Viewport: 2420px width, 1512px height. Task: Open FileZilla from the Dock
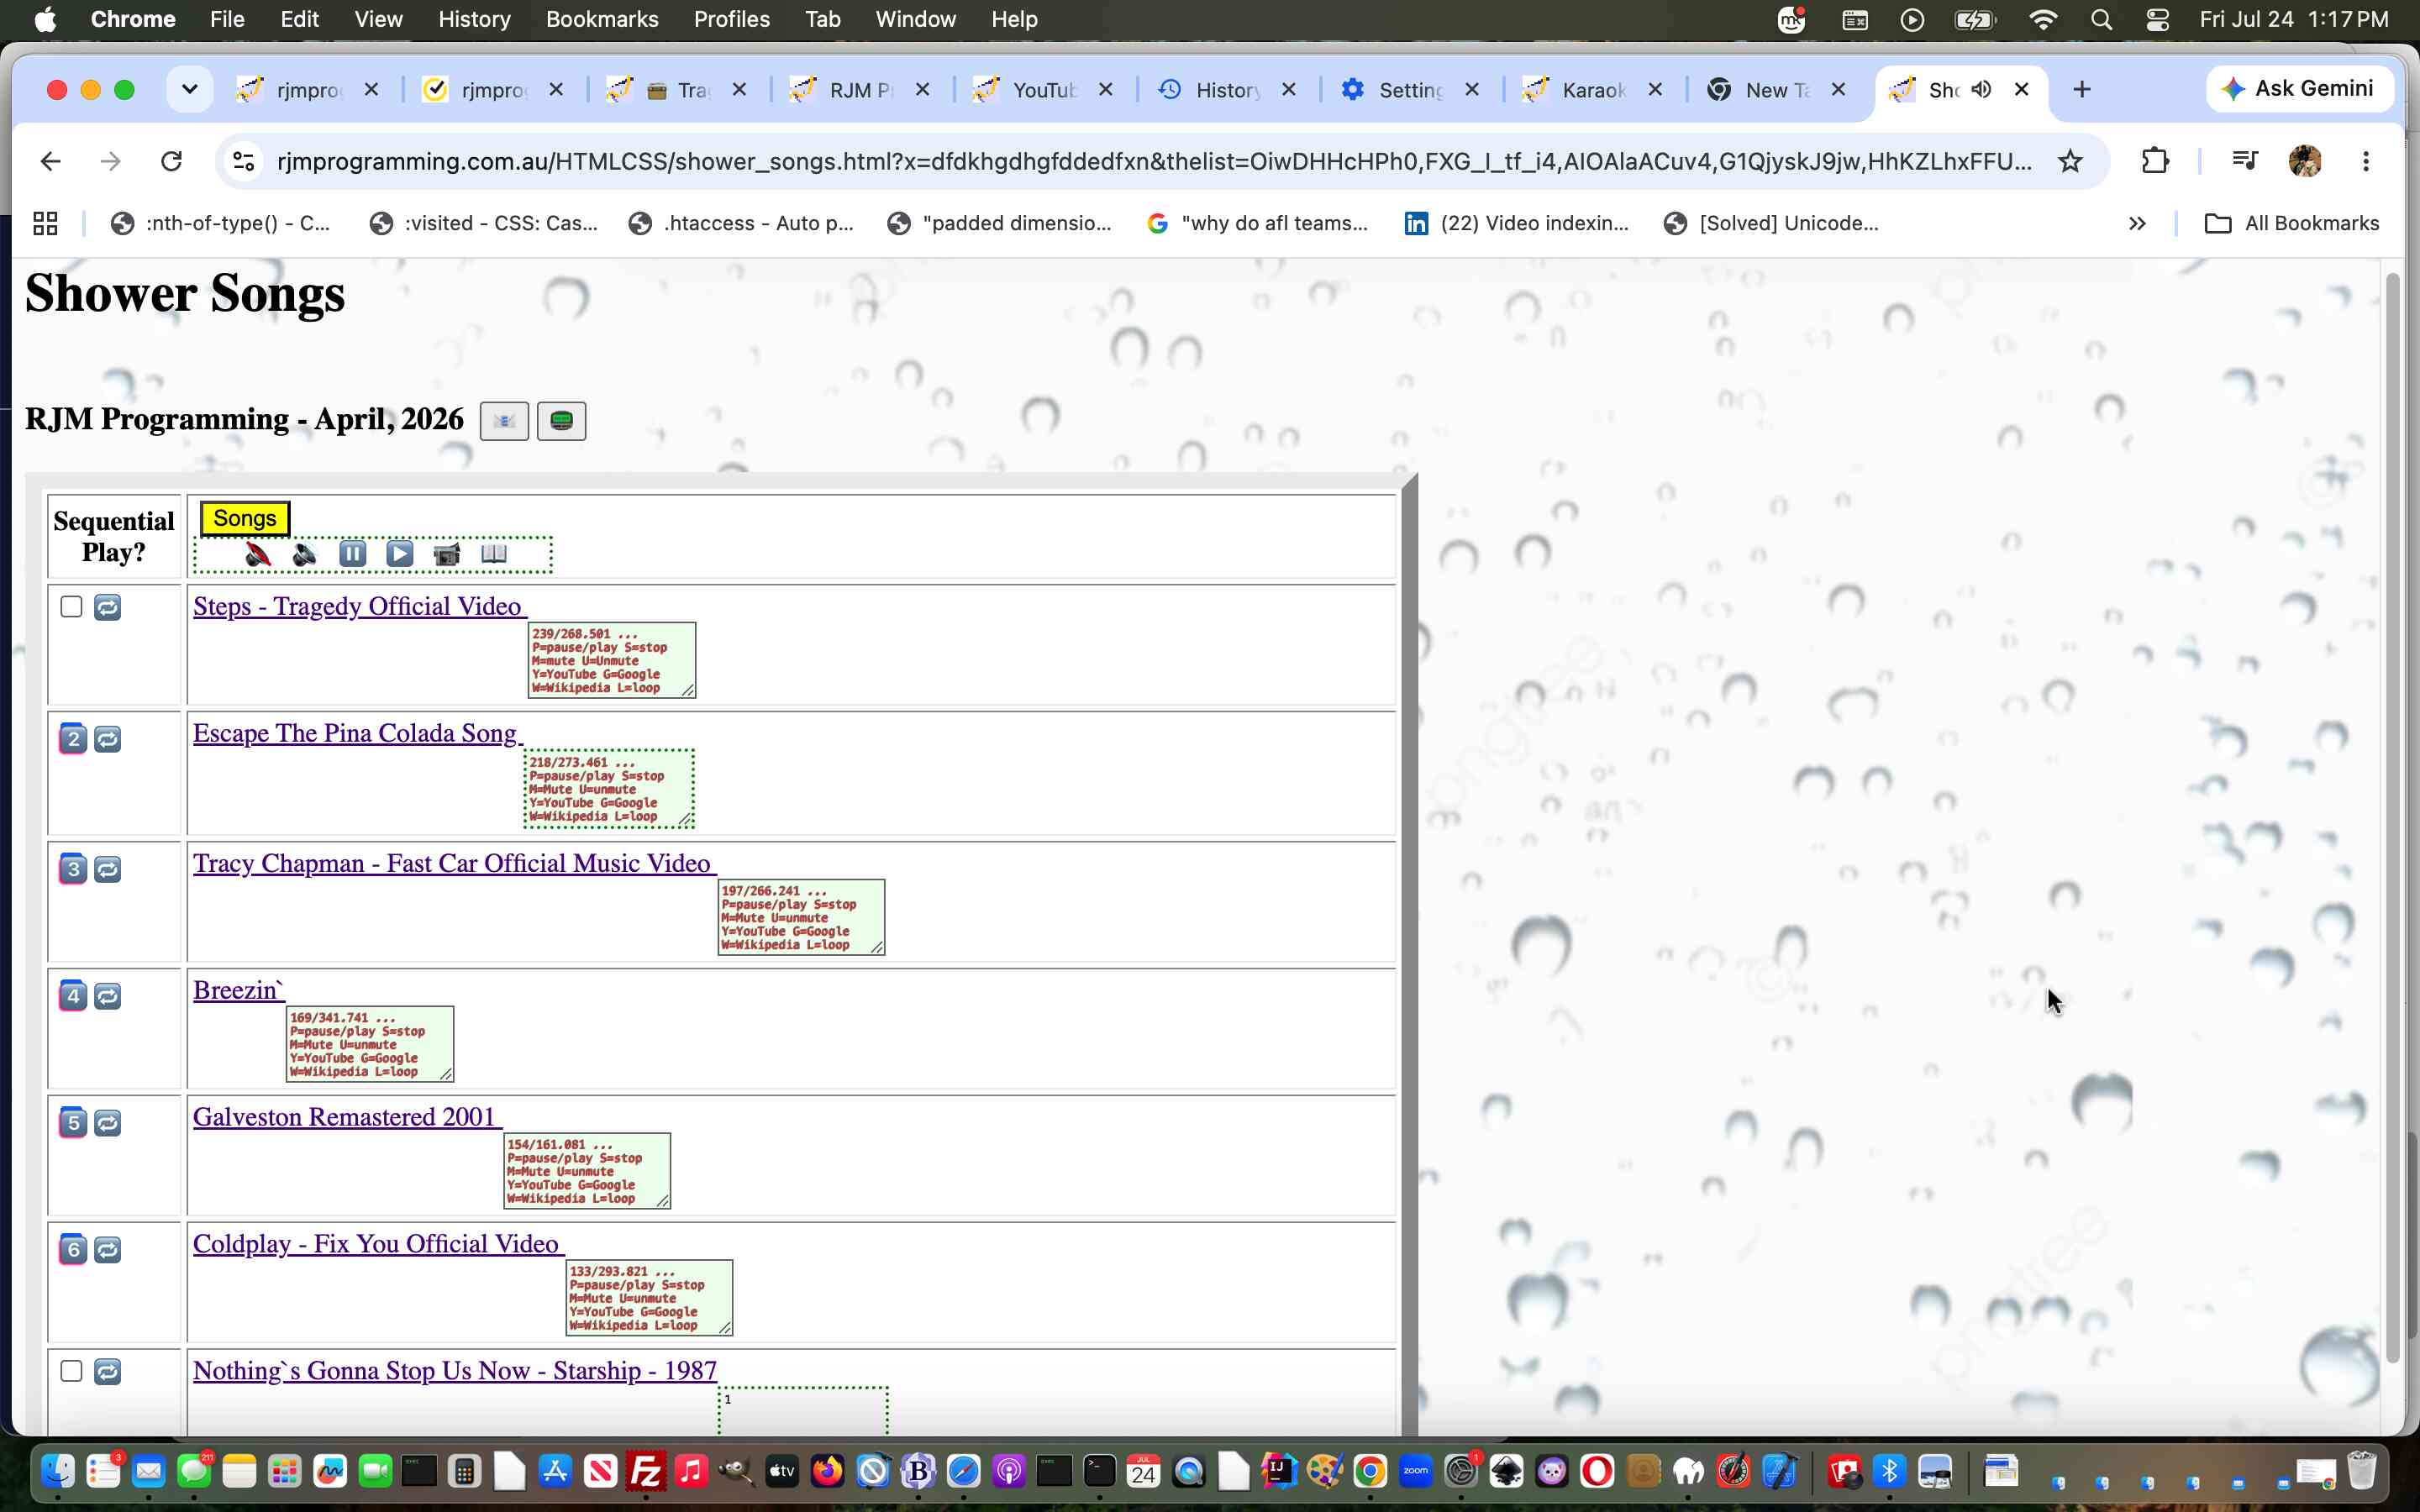[x=645, y=1471]
